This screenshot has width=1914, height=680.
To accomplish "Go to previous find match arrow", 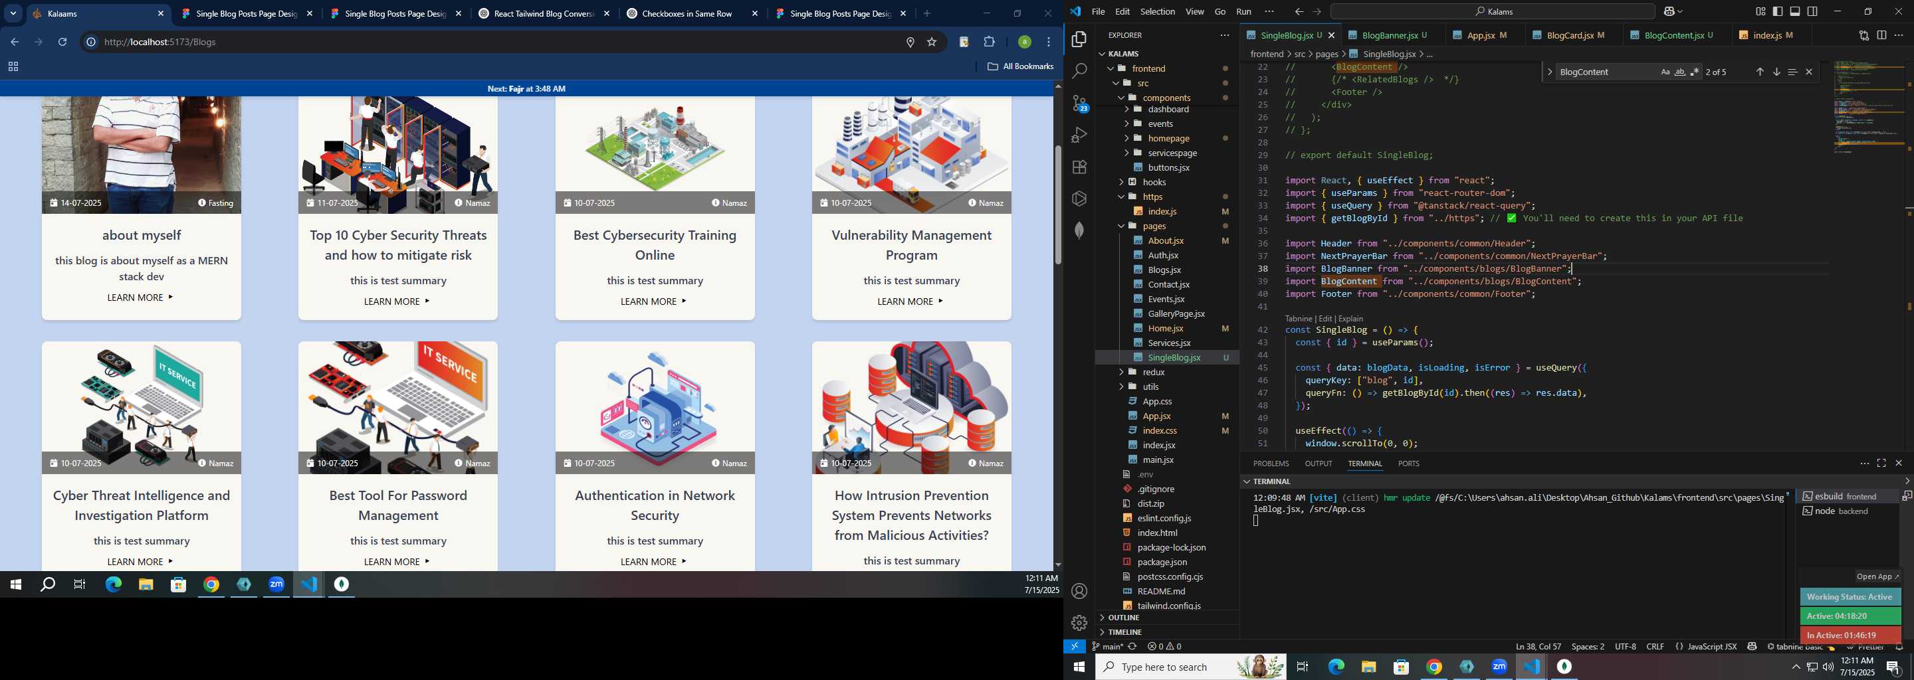I will click(1759, 72).
